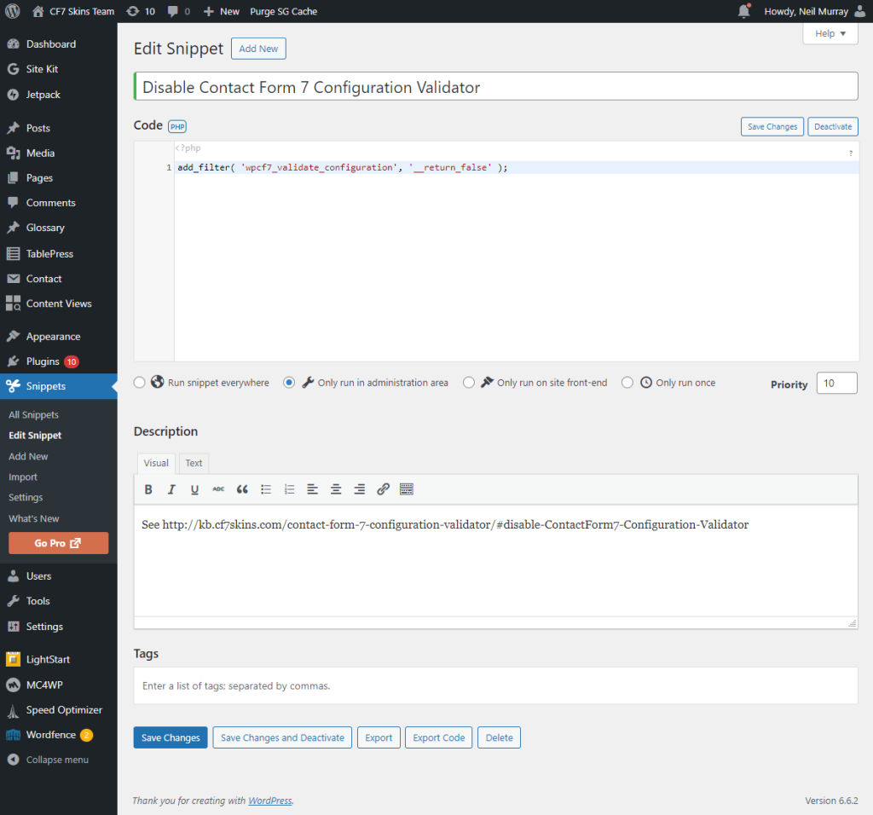
Task: Expand the Help dropdown
Action: point(830,33)
